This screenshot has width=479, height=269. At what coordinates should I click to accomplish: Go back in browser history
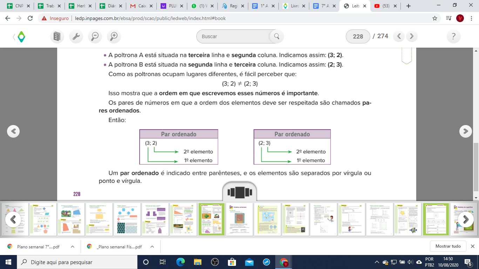[8, 18]
